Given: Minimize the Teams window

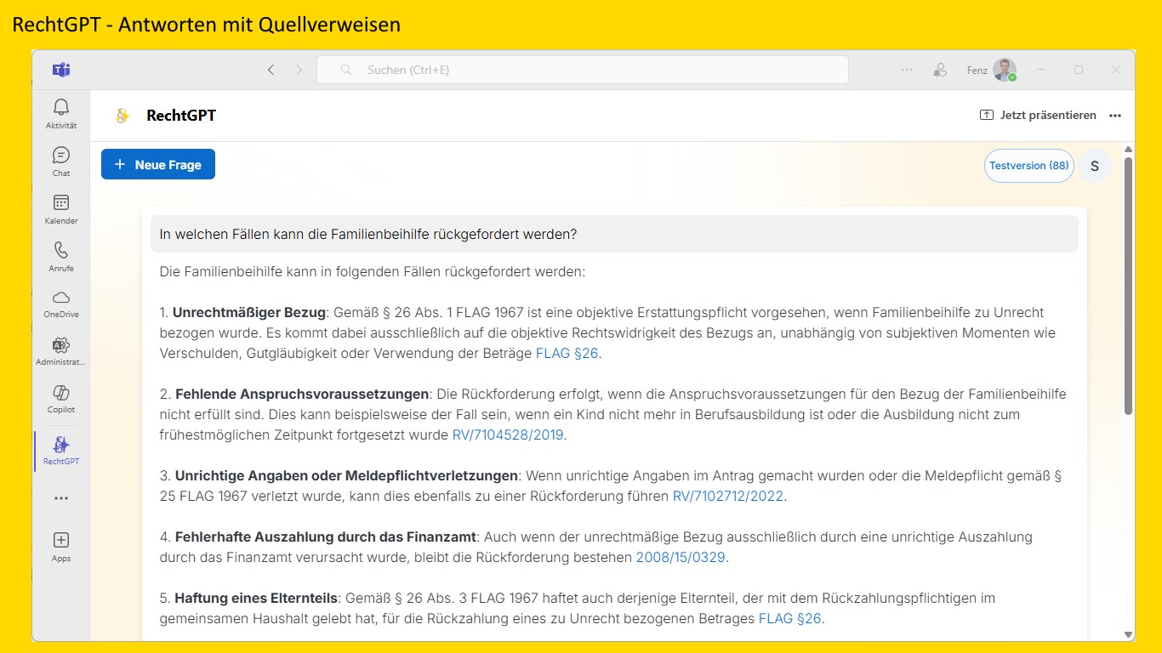Looking at the screenshot, I should [x=1040, y=70].
